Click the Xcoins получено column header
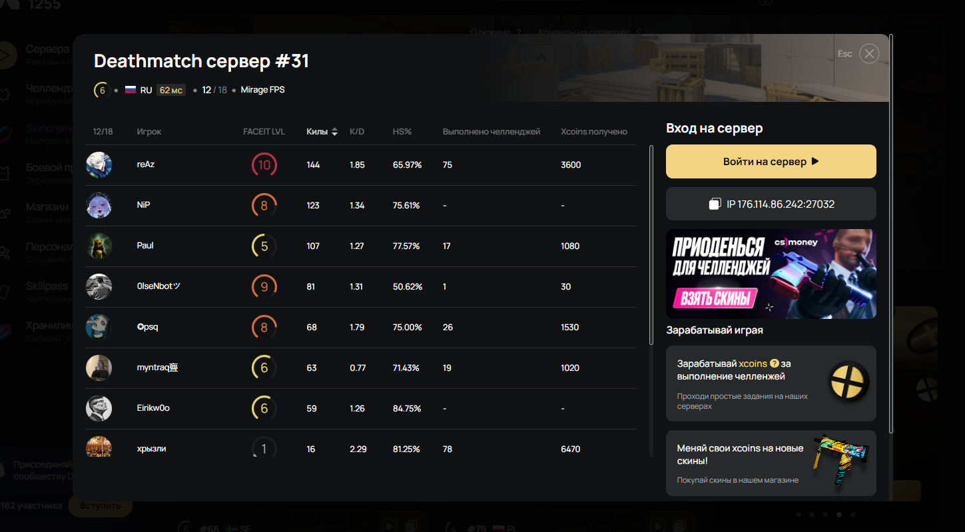965x532 pixels. point(594,132)
